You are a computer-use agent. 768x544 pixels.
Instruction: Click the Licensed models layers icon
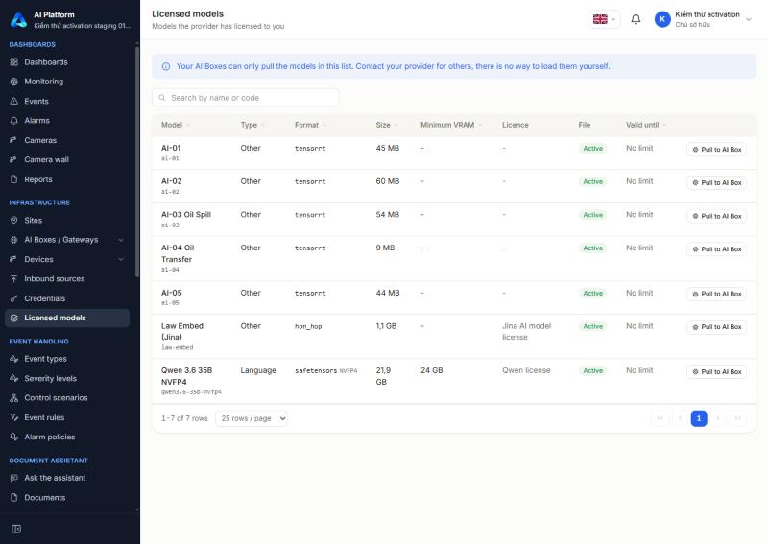tap(13, 318)
